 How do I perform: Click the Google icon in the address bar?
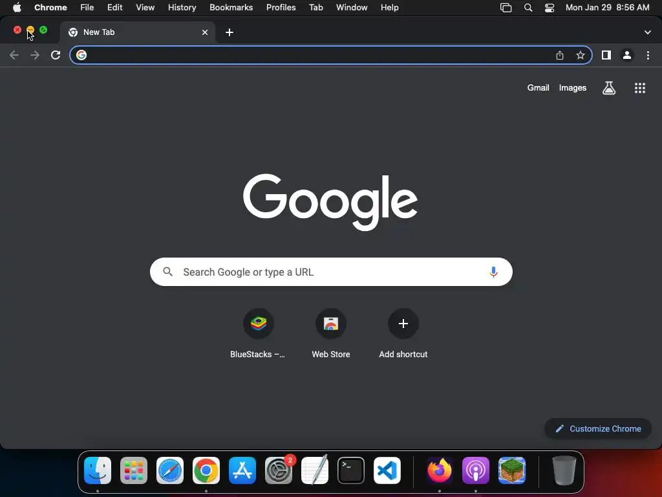coord(81,55)
